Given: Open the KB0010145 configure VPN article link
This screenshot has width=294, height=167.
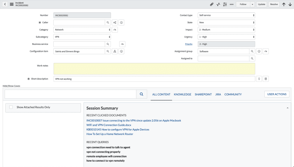Looking at the screenshot, I should pyautogui.click(x=118, y=130).
